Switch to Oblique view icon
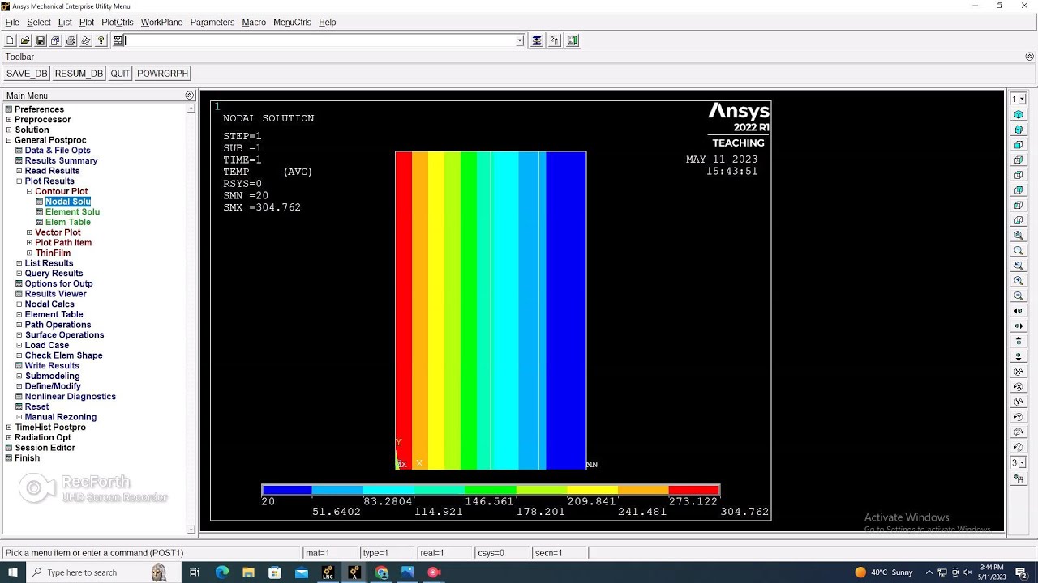This screenshot has width=1038, height=583. click(1019, 130)
